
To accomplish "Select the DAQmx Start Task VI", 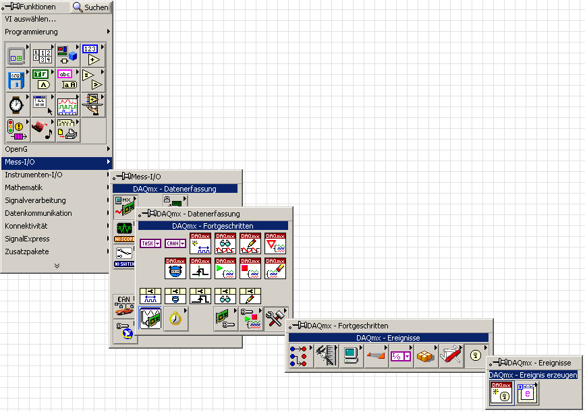I will click(225, 268).
